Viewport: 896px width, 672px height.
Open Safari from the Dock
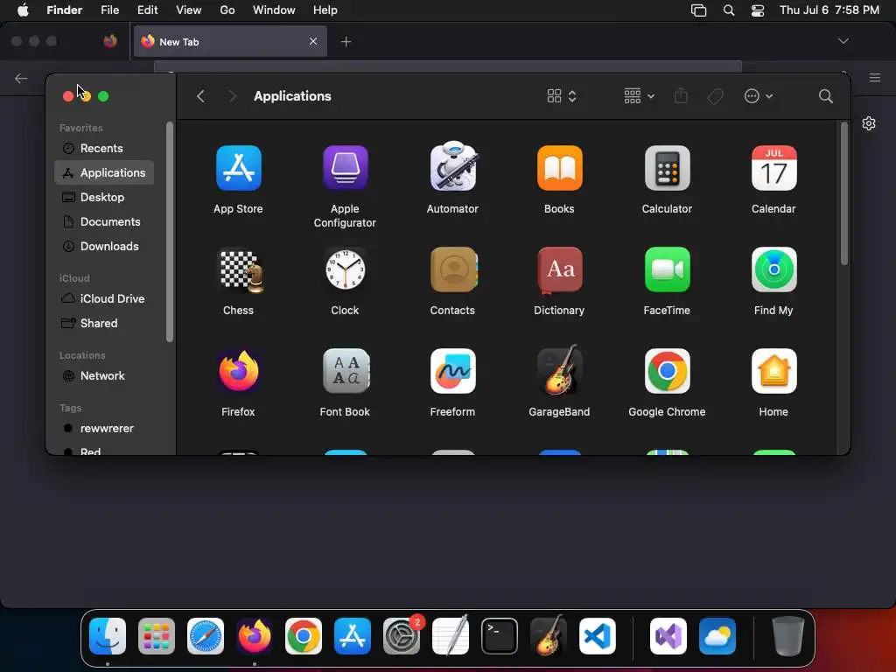[x=206, y=636]
